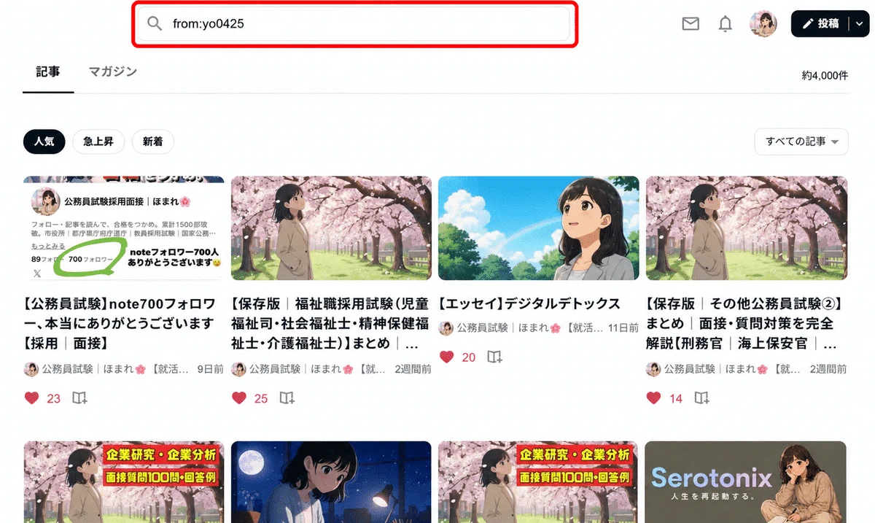Click the 約4,000件 result count
875x523 pixels.
pos(825,75)
